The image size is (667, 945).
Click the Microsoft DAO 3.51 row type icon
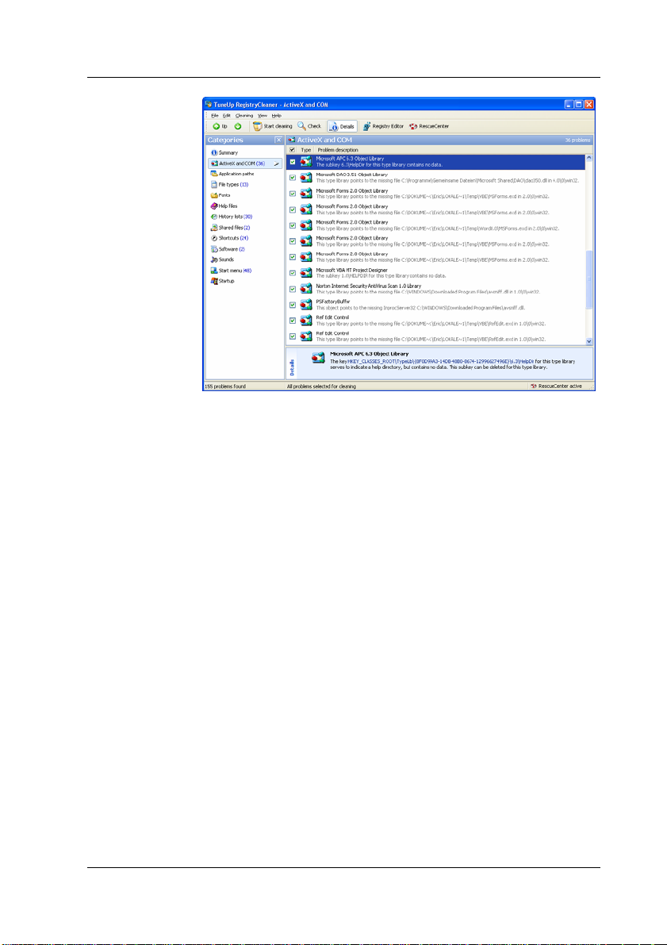tap(306, 178)
